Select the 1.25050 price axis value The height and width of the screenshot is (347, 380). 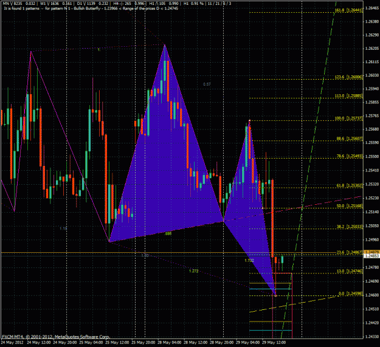(x=371, y=226)
